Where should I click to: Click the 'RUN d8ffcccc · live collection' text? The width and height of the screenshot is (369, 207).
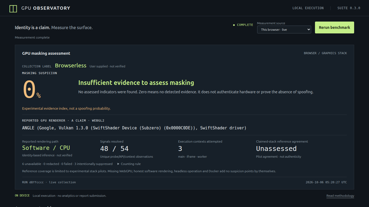pyautogui.click(x=49, y=182)
